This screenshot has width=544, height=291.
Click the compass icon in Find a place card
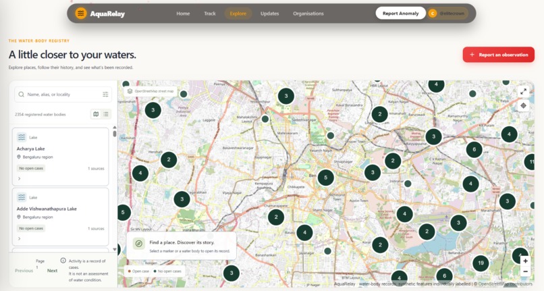[x=139, y=244]
